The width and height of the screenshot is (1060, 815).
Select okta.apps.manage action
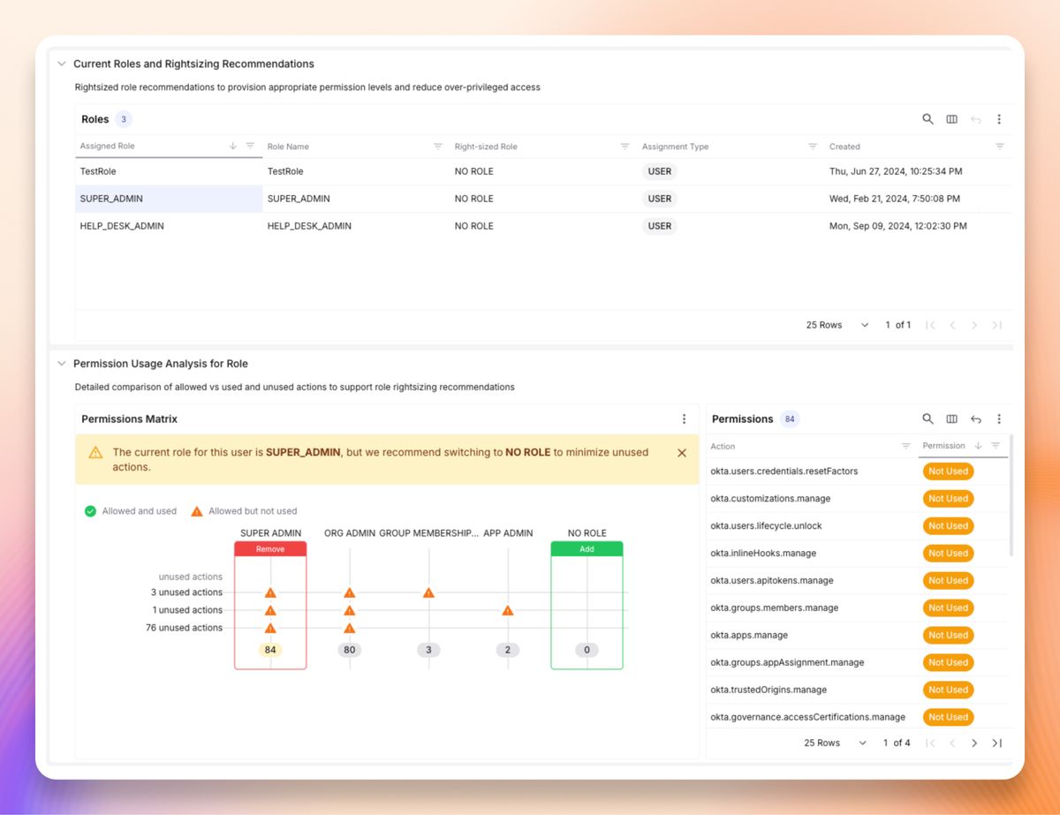[x=749, y=635]
